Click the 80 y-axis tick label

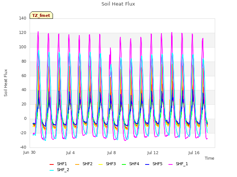[x=24, y=62]
